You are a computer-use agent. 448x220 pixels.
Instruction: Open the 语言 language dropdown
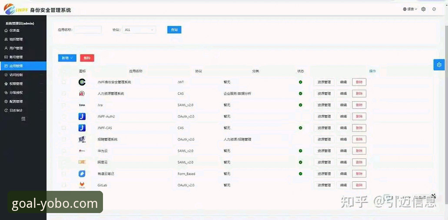(x=410, y=9)
